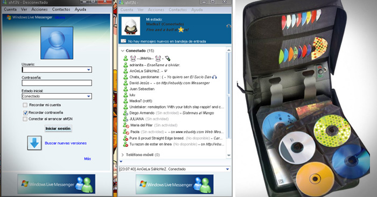Uncheck the Recordar contraseña checkbox
377x197 pixels.
pos(25,112)
